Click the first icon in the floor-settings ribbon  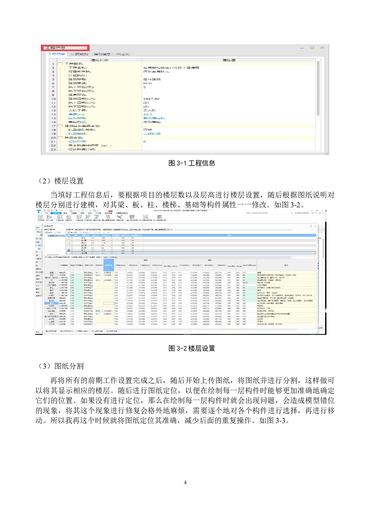[x=41, y=217]
